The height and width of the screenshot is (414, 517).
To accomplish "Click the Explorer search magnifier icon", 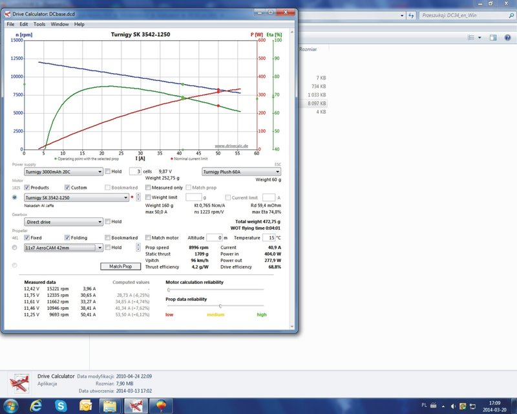I will 511,15.
